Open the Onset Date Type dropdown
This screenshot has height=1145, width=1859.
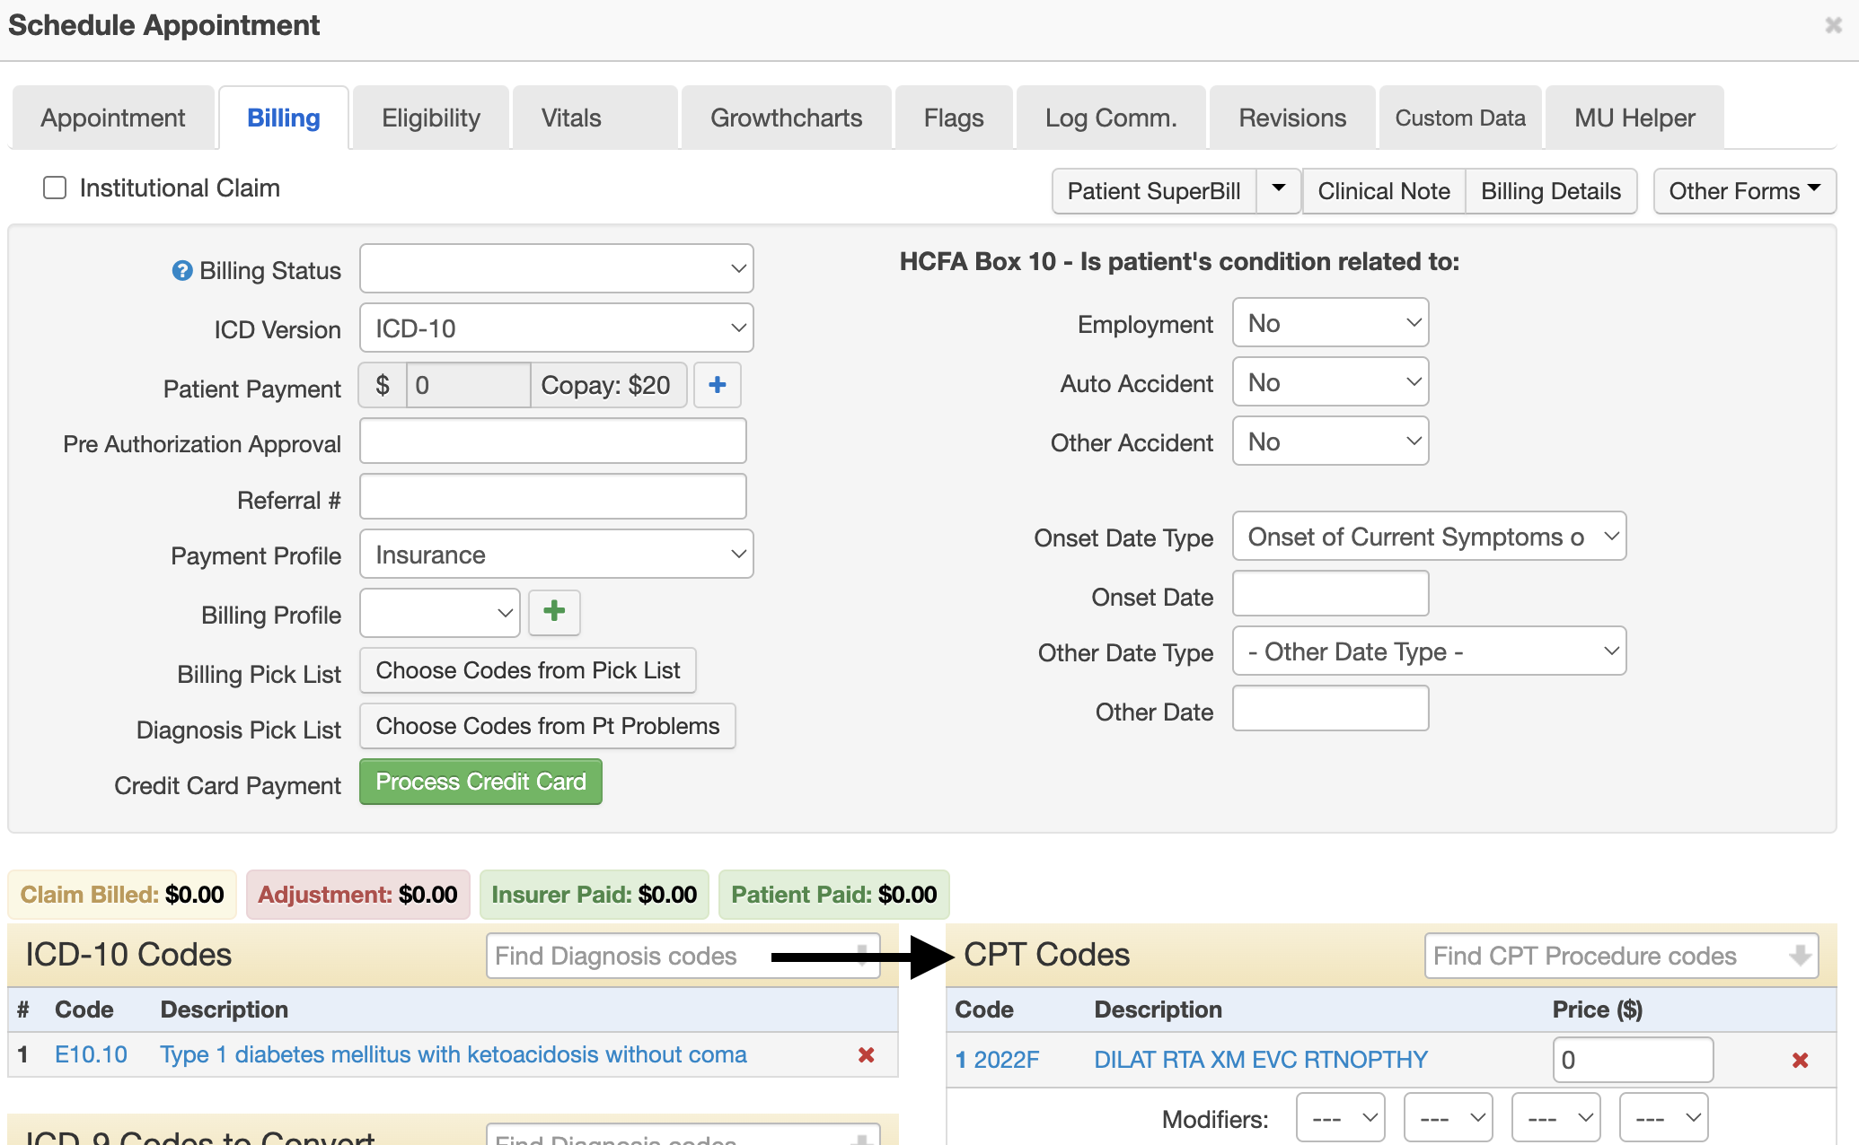[x=1429, y=536]
